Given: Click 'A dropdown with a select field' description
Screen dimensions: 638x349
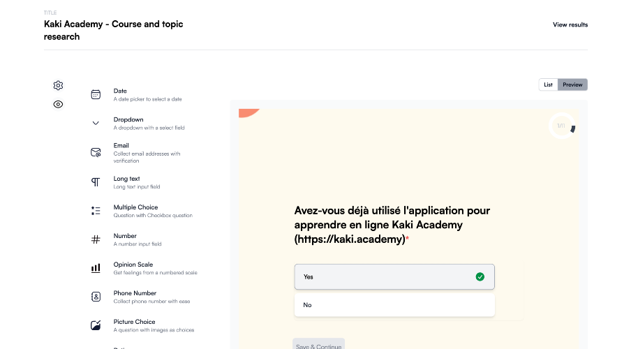Looking at the screenshot, I should click(x=149, y=128).
